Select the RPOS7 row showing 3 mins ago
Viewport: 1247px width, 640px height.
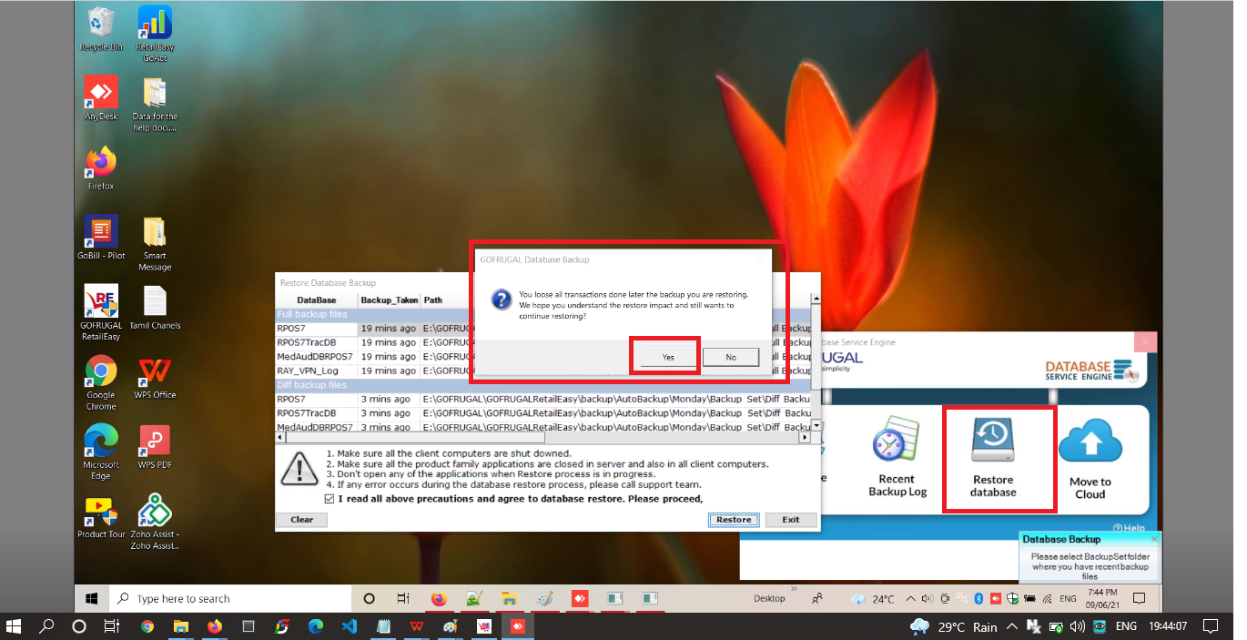click(x=544, y=399)
